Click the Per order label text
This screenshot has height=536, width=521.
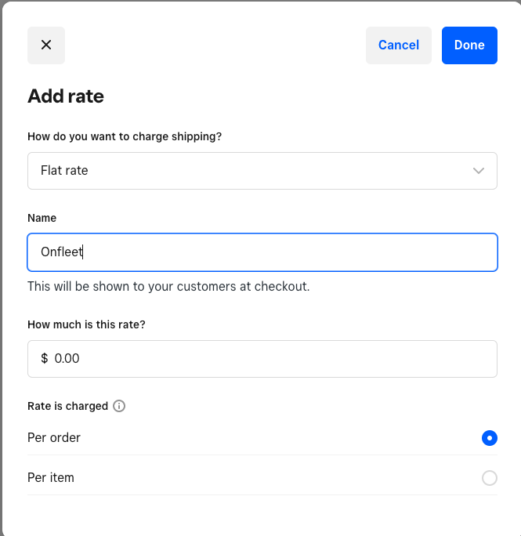pos(54,437)
